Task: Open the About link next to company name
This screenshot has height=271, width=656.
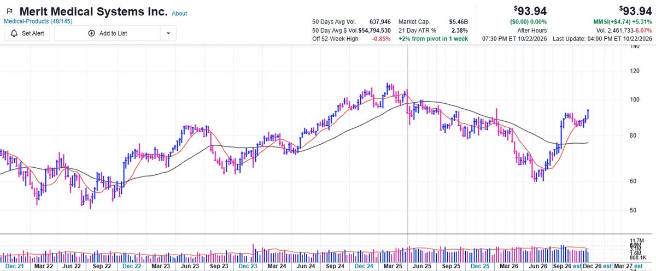Action: pyautogui.click(x=179, y=14)
